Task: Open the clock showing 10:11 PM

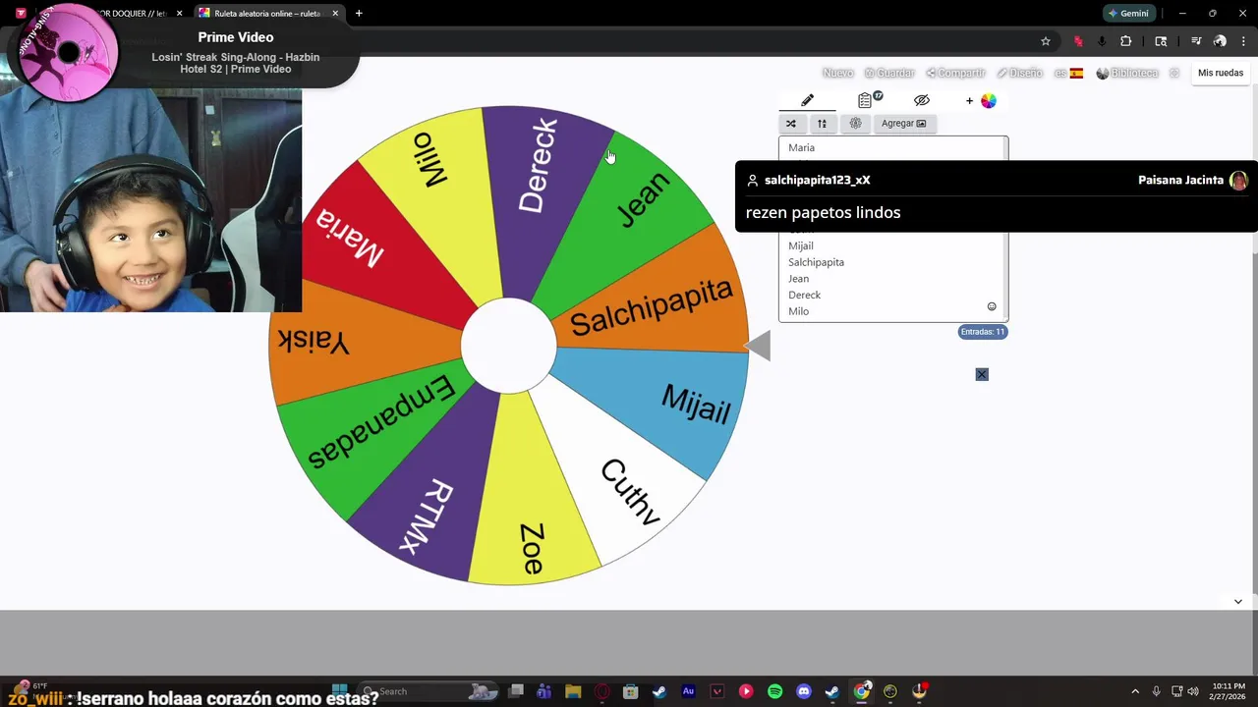Action: click(x=1226, y=691)
